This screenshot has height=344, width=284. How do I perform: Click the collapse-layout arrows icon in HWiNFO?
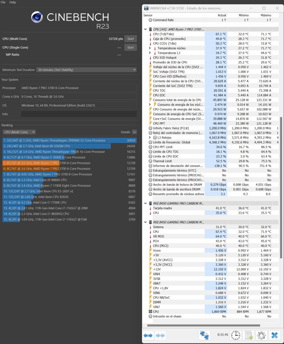pos(160,336)
